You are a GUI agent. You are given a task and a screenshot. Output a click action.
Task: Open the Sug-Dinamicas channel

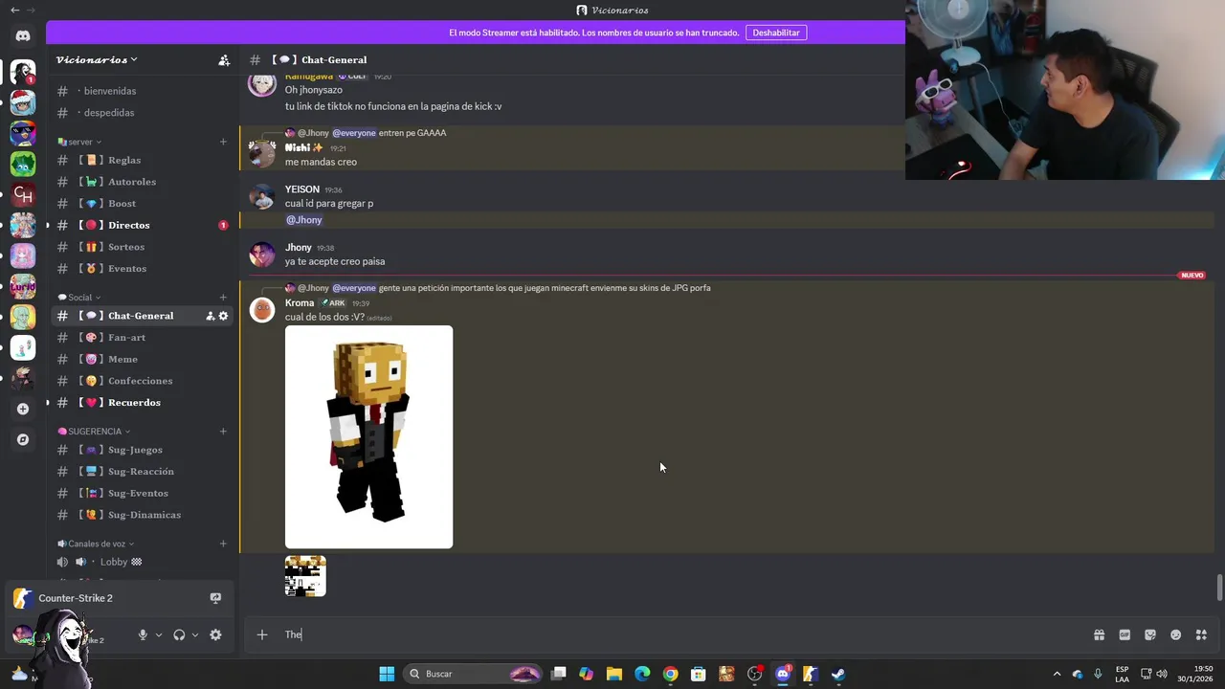pos(142,515)
